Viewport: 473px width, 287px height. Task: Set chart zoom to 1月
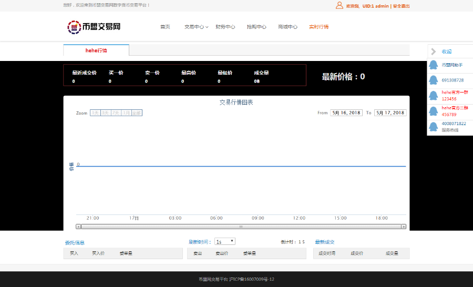(x=126, y=113)
